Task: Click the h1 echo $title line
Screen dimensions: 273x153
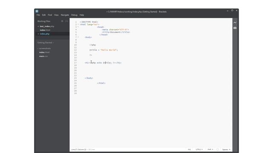Action: [x=103, y=63]
